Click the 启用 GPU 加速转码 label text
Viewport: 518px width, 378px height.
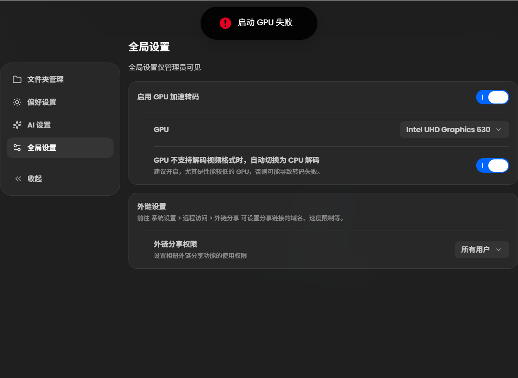tap(168, 97)
